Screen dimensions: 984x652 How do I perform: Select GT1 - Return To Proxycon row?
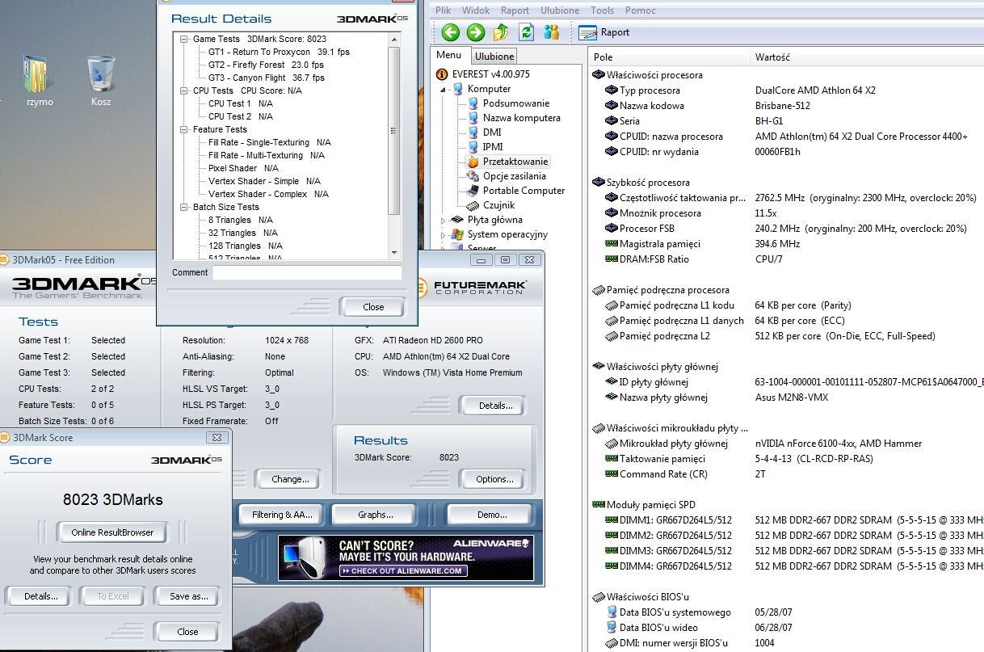[x=279, y=52]
